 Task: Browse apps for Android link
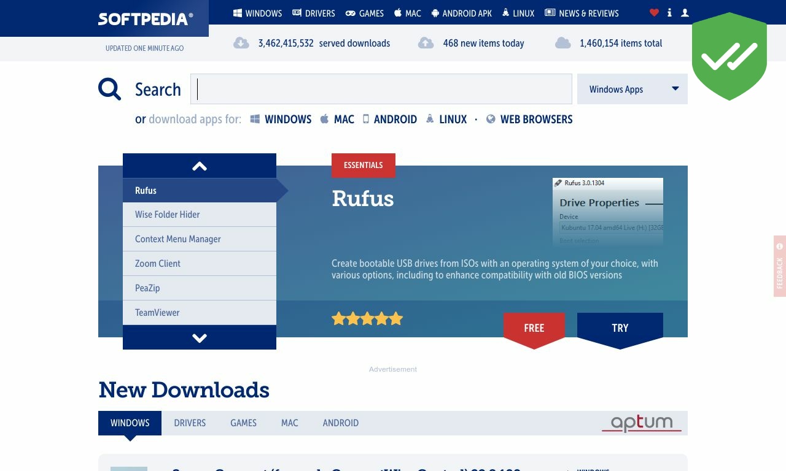click(x=389, y=119)
